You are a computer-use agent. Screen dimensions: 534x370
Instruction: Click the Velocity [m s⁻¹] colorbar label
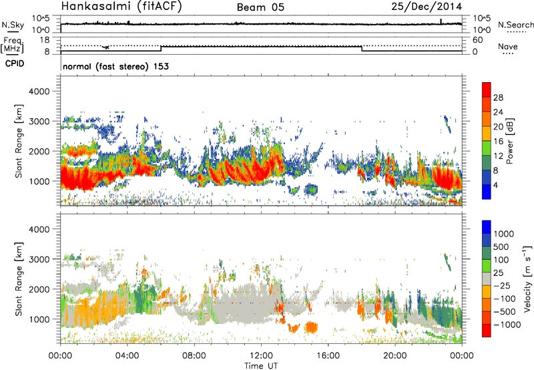pyautogui.click(x=527, y=279)
